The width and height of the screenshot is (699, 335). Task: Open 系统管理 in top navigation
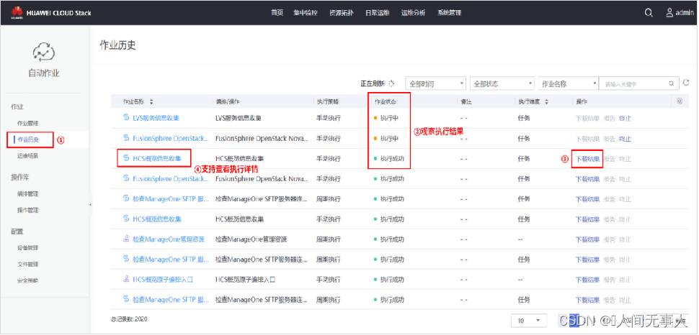click(x=450, y=13)
